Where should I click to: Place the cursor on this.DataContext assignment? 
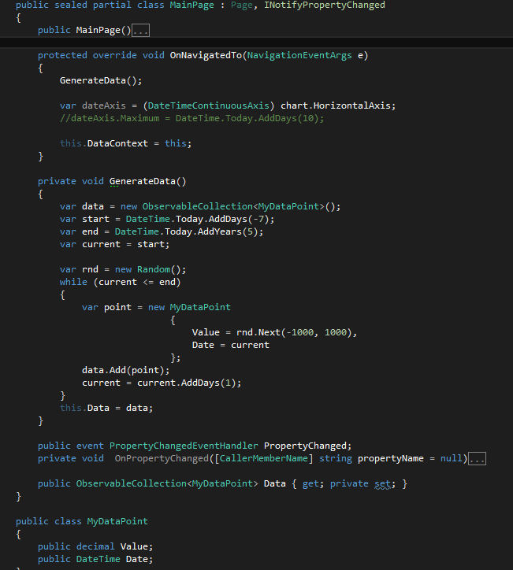(125, 143)
